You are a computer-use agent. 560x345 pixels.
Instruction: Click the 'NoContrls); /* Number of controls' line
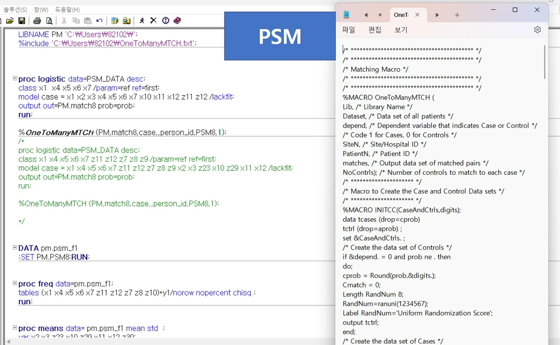434,172
